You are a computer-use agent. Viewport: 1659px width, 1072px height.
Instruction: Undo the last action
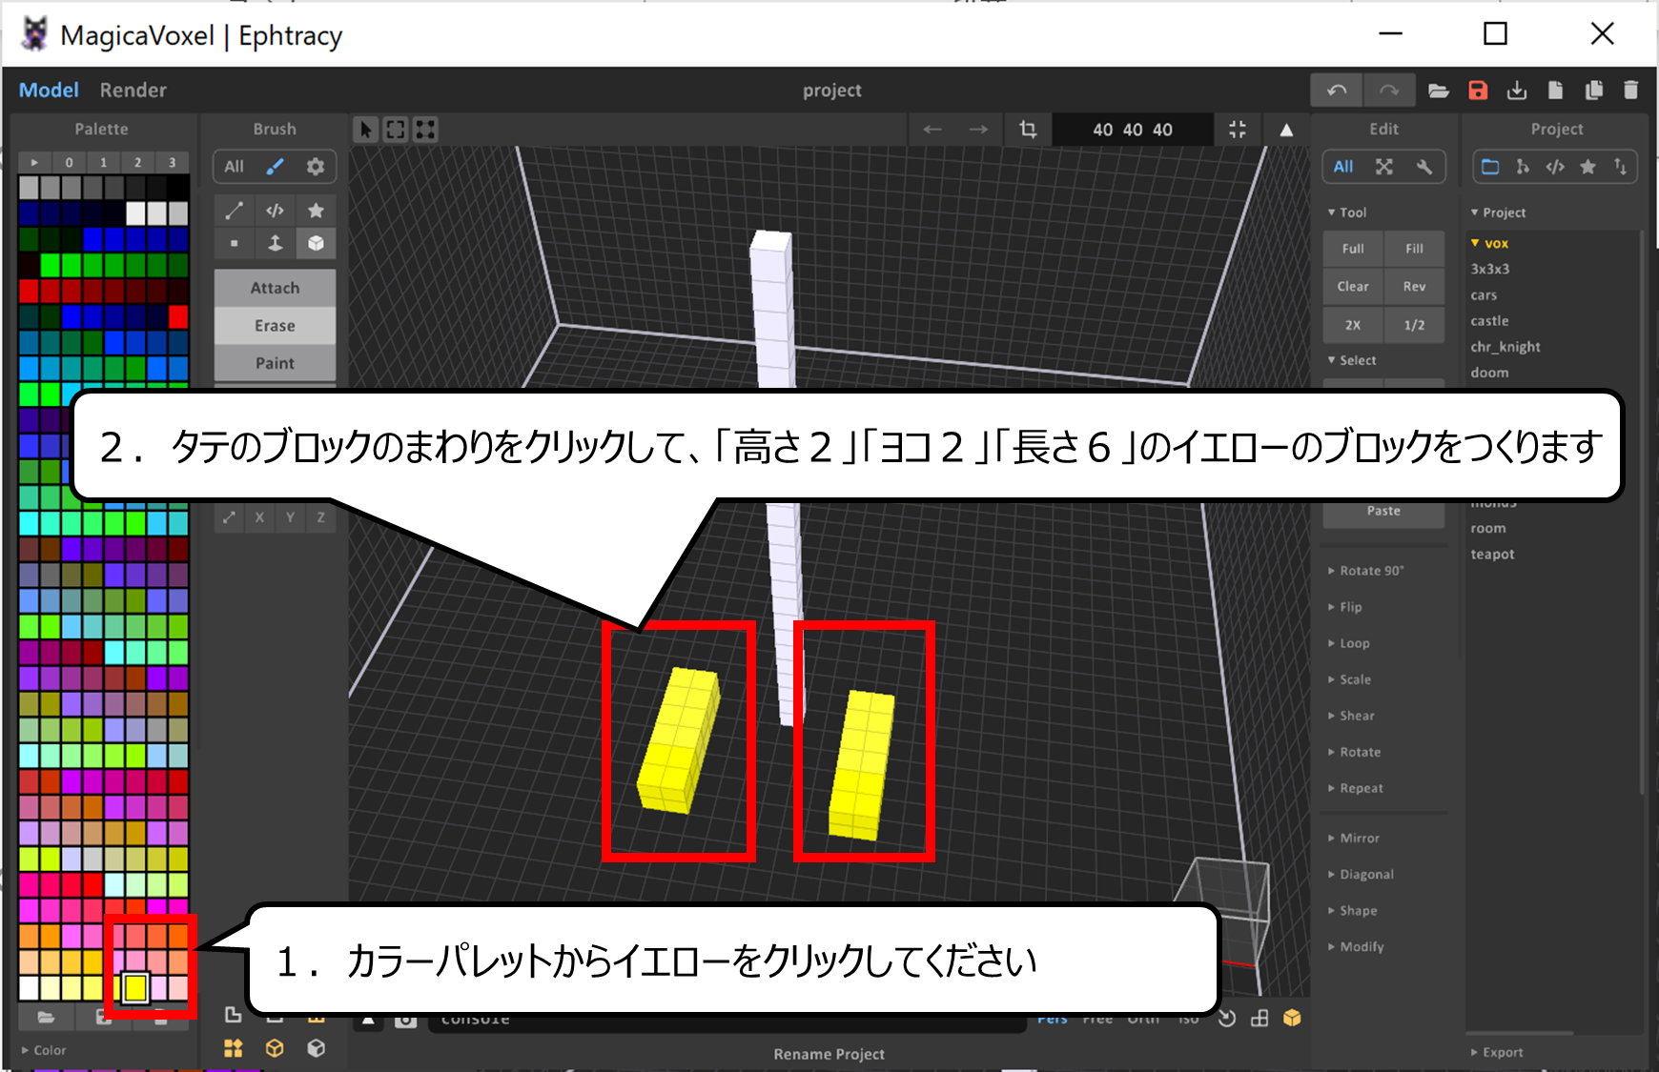coord(1337,91)
